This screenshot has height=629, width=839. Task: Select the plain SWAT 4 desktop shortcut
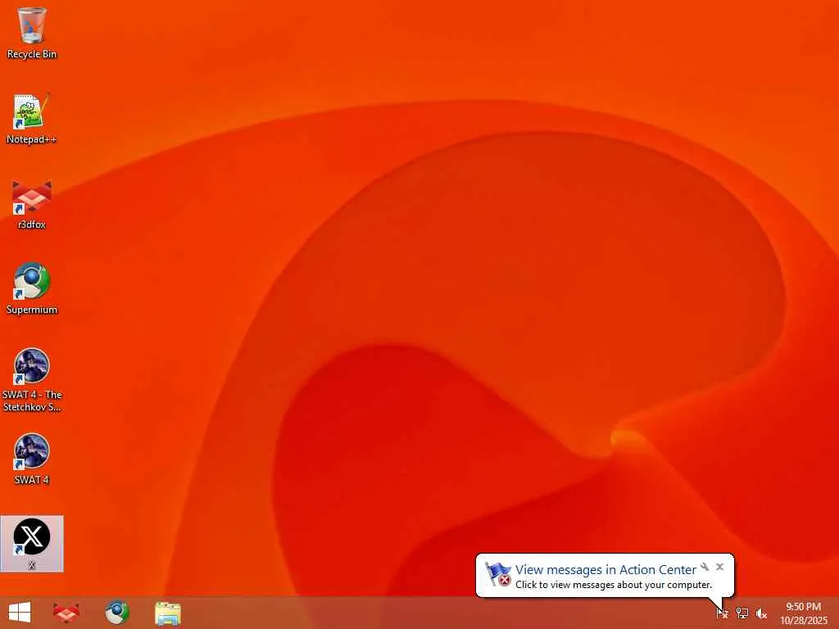click(x=32, y=459)
